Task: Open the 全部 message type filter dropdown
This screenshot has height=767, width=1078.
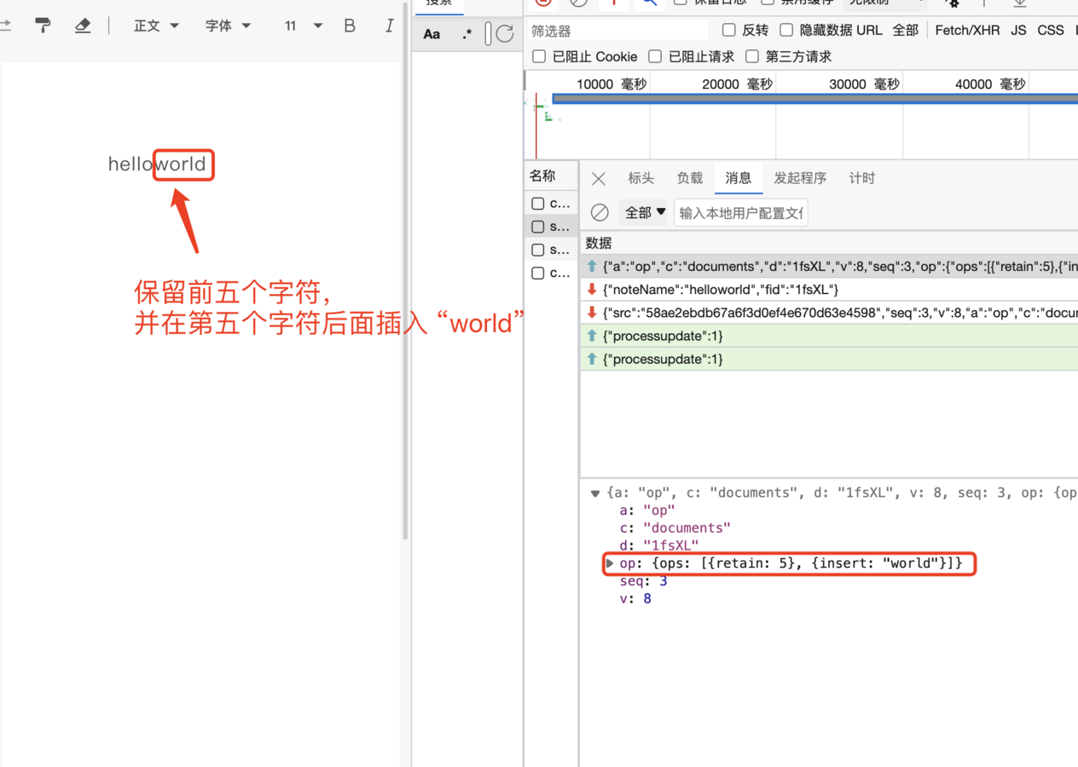Action: (645, 212)
